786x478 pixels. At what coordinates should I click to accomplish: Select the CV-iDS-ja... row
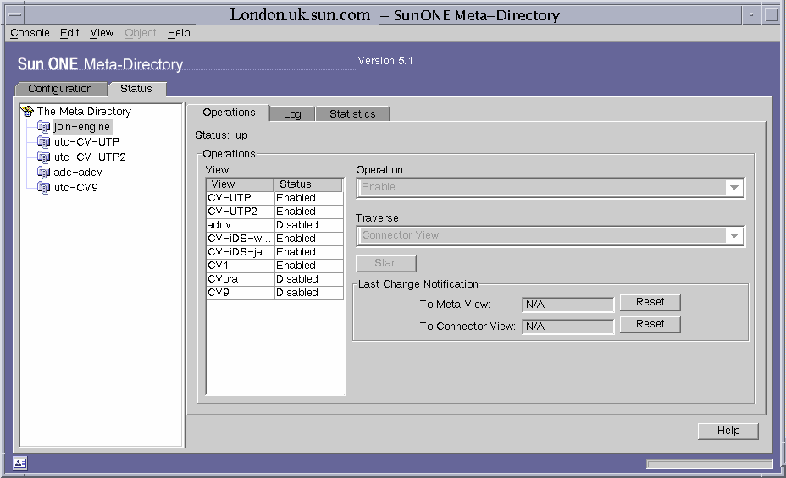[x=274, y=252]
